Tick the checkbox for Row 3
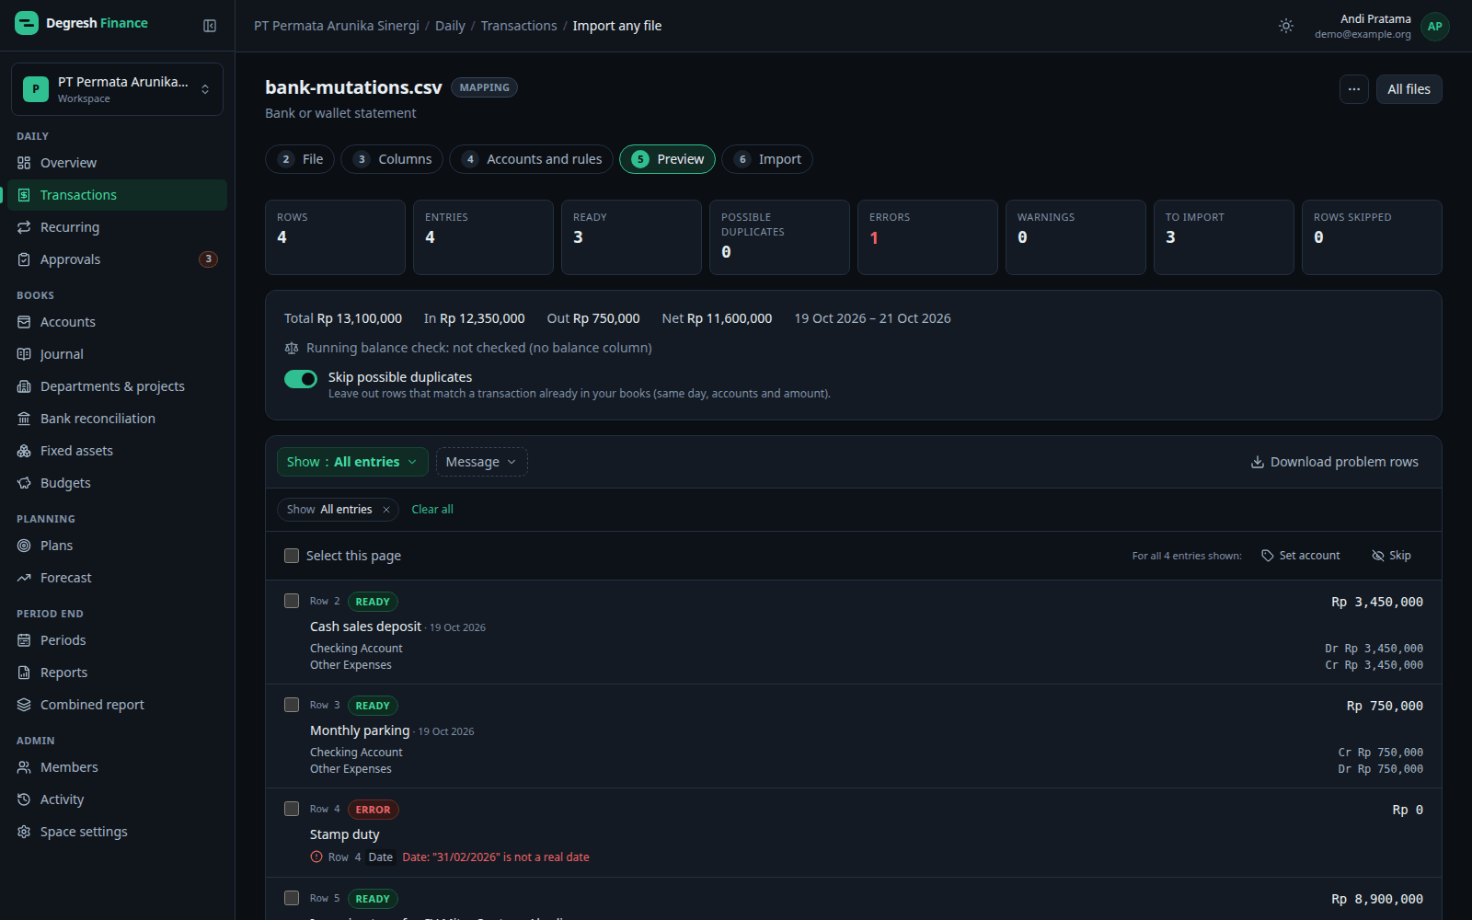The width and height of the screenshot is (1472, 920). coord(292,705)
